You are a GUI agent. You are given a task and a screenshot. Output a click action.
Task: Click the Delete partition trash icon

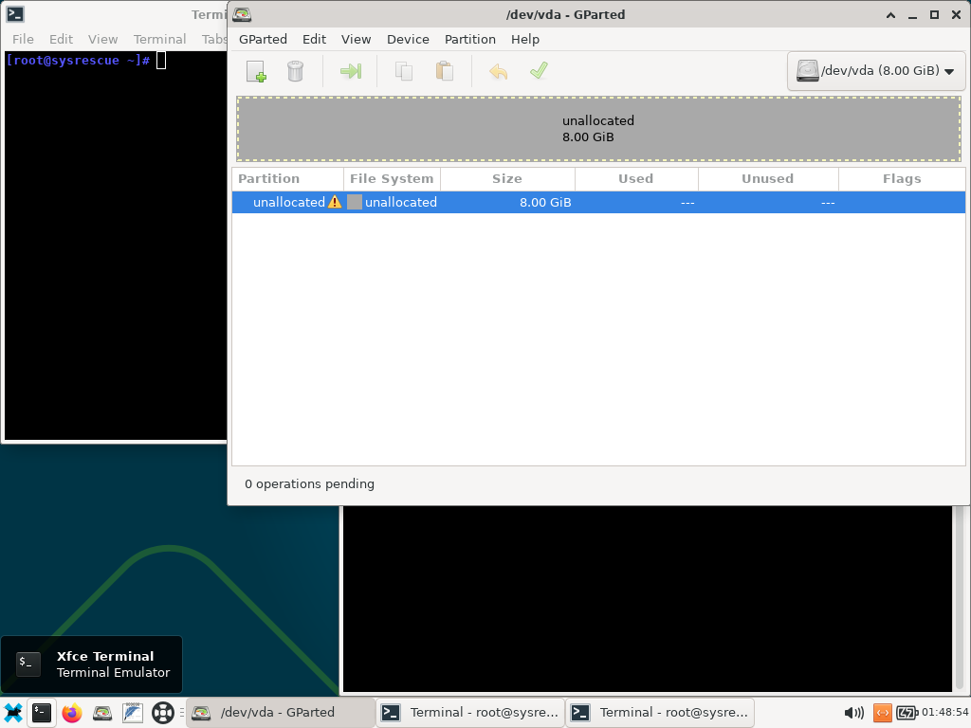296,71
